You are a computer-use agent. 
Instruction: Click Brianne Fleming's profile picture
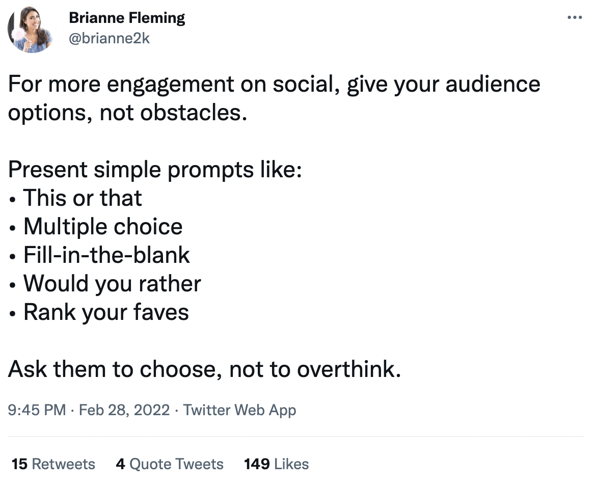click(x=31, y=31)
